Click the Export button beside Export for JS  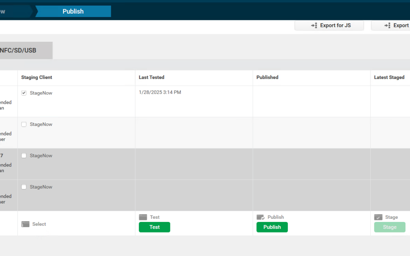click(391, 25)
